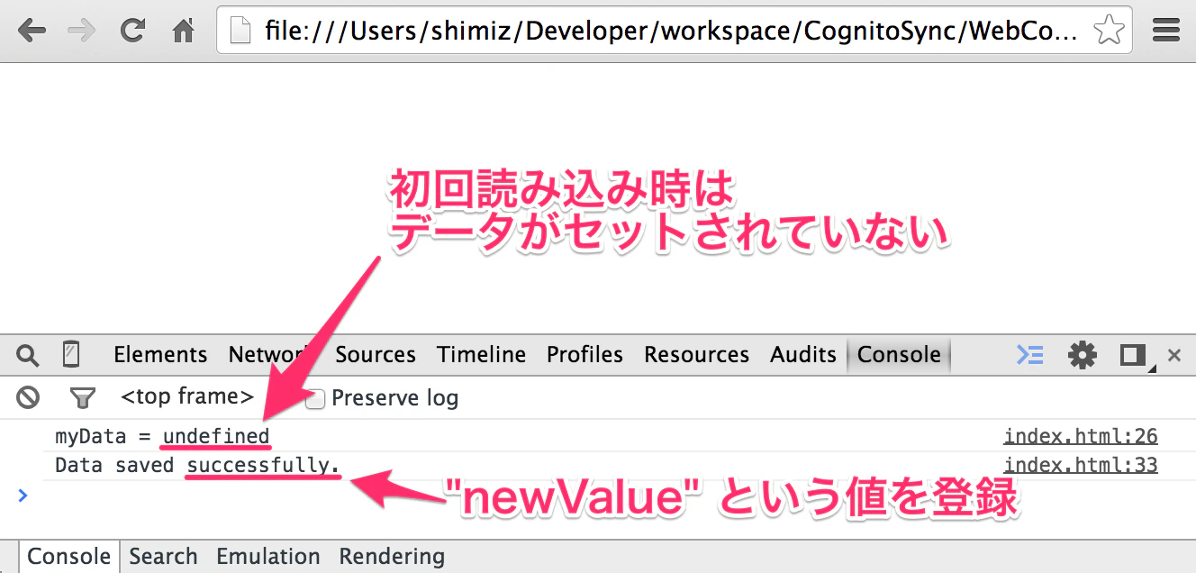Select the drawer Rendering tab
This screenshot has height=573, width=1196.
point(392,557)
